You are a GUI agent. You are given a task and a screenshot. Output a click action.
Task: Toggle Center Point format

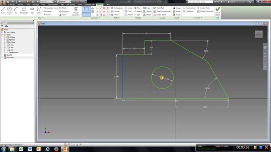coord(203,8)
